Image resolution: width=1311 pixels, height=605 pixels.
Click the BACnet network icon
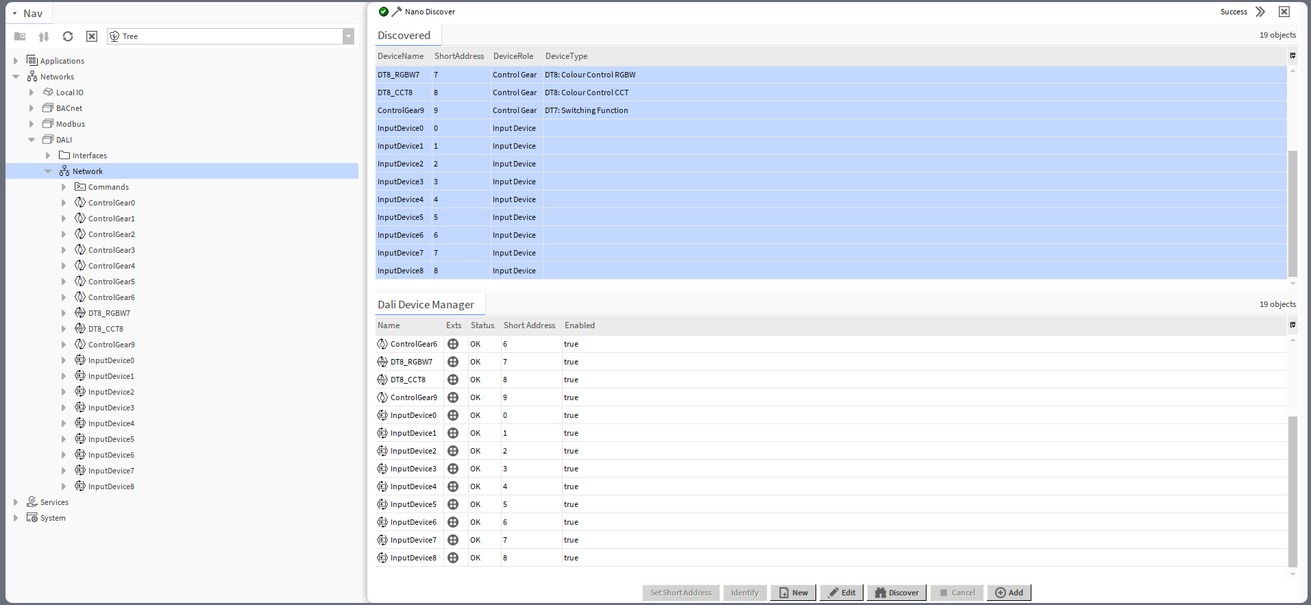tap(48, 108)
